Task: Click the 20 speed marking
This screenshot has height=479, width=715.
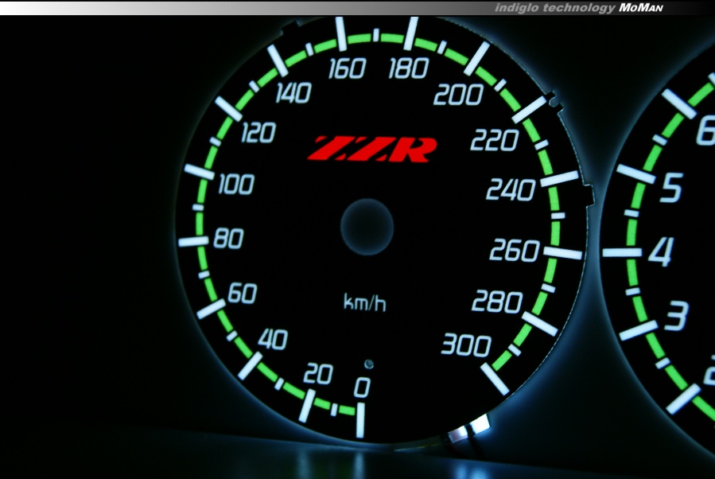Action: coord(318,374)
